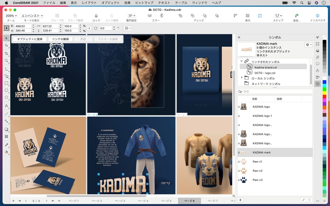Toggle lock icon beside Paw-c3 symbol
This screenshot has height=206, width=330.
[x=239, y=180]
